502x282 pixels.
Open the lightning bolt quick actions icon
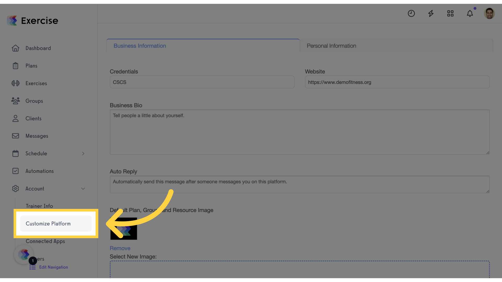click(x=431, y=13)
